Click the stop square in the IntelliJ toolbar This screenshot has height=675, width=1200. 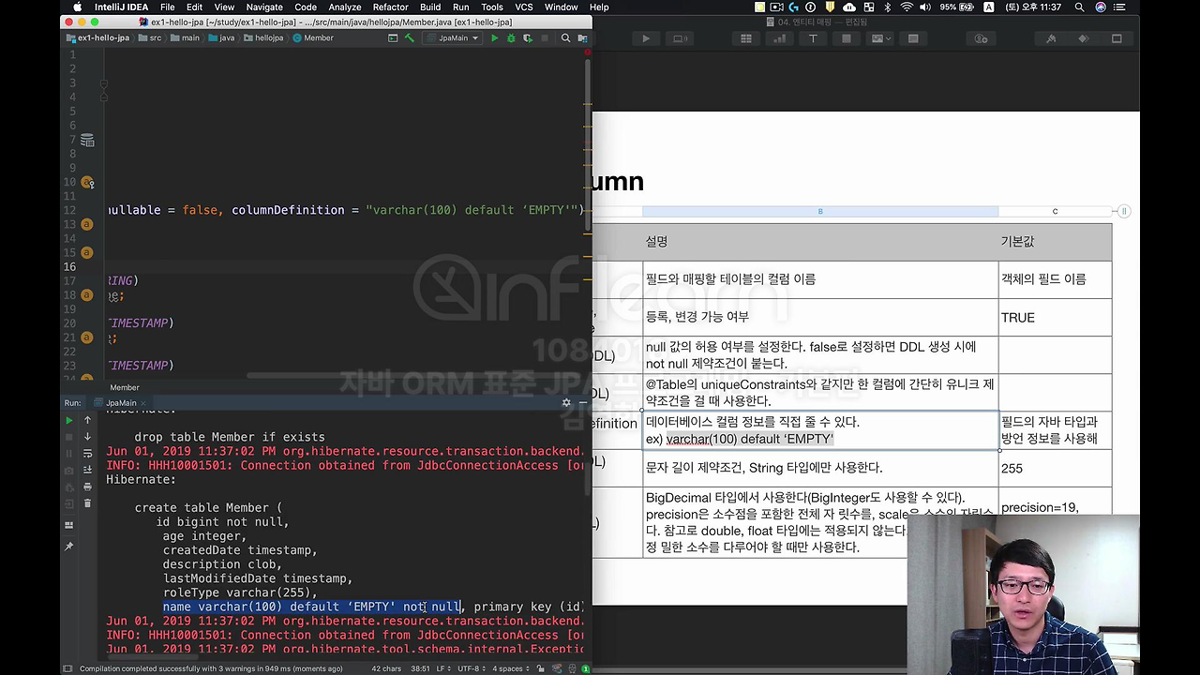tap(544, 38)
